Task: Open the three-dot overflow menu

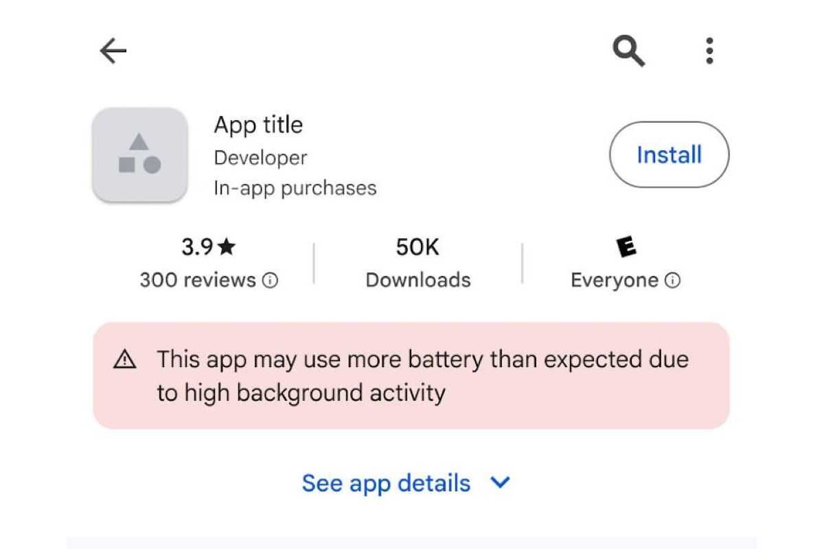Action: click(709, 50)
